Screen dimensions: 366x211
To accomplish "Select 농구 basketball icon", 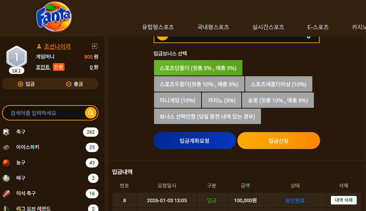I will tap(6, 163).
